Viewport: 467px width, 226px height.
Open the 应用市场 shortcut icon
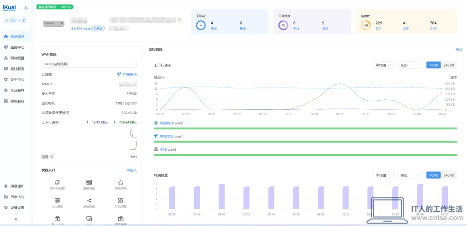tap(121, 182)
